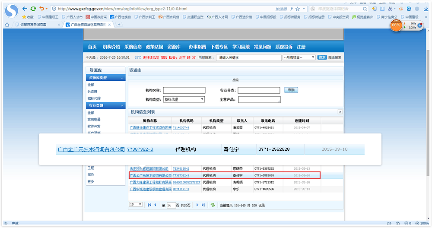Open the 所有栏目 dropdown
The width and height of the screenshot is (432, 228).
(299, 57)
